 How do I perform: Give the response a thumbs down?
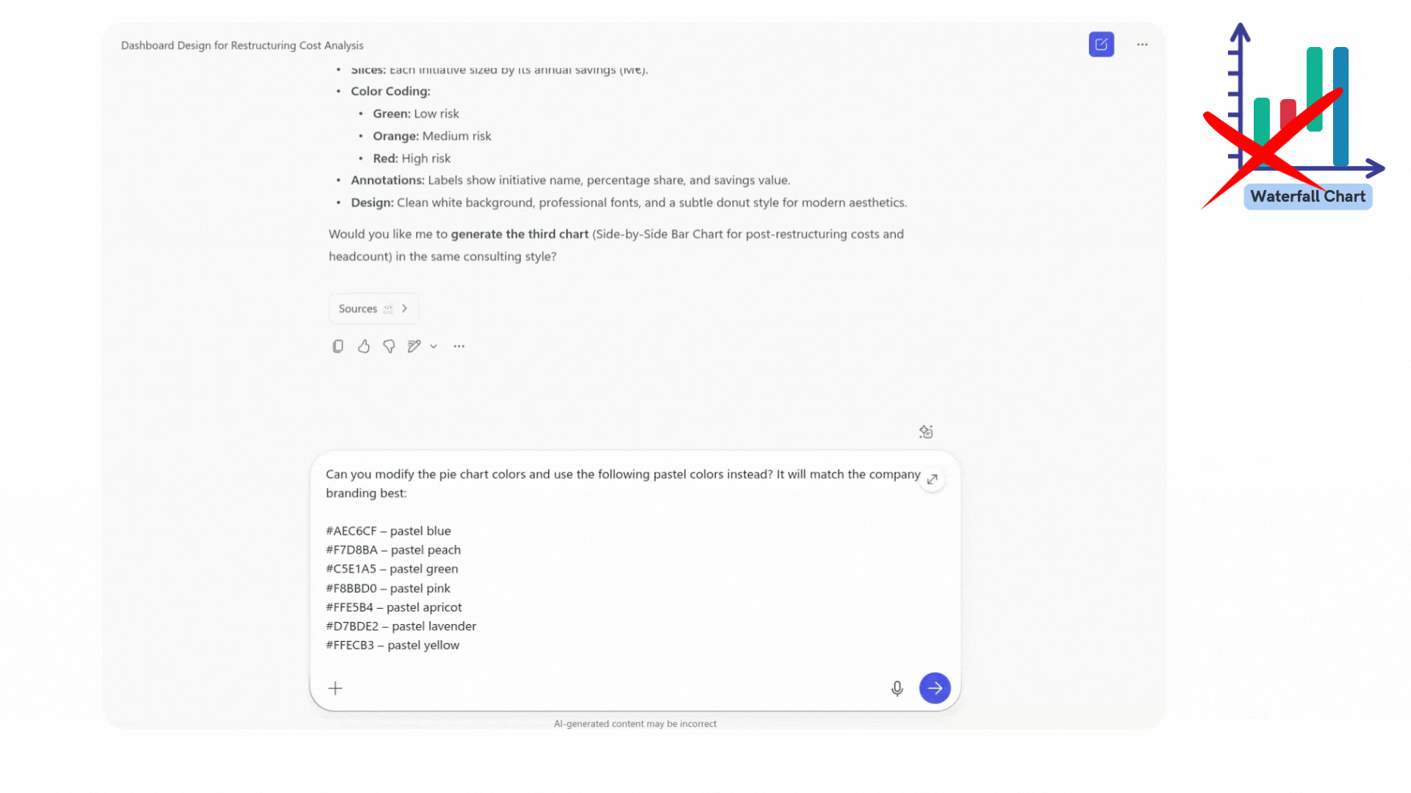389,346
